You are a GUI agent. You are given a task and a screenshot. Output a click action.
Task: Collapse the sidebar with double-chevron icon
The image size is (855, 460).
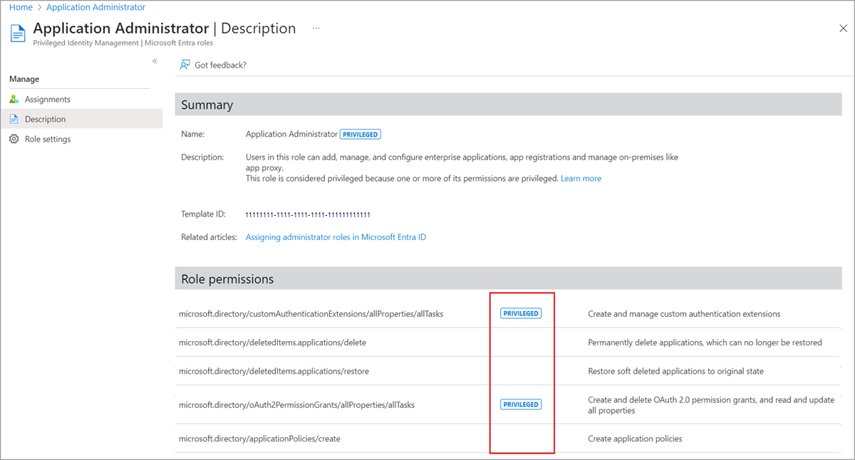[x=155, y=61]
